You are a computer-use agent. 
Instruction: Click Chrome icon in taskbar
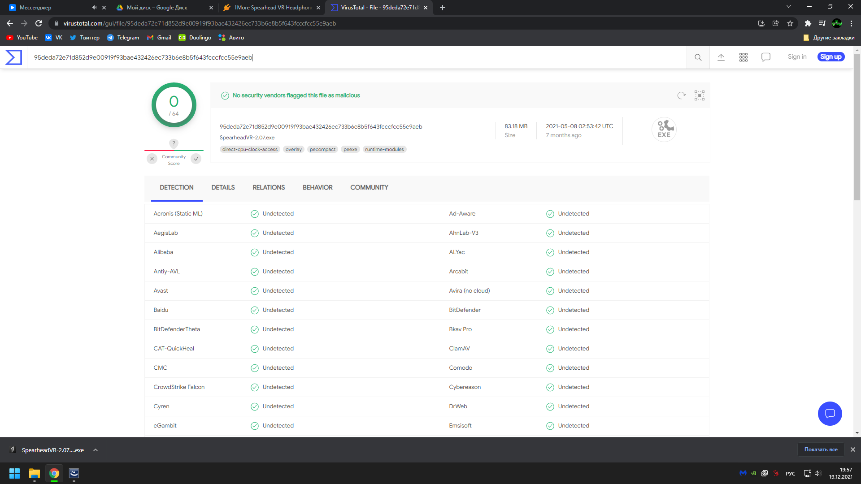[x=54, y=473]
